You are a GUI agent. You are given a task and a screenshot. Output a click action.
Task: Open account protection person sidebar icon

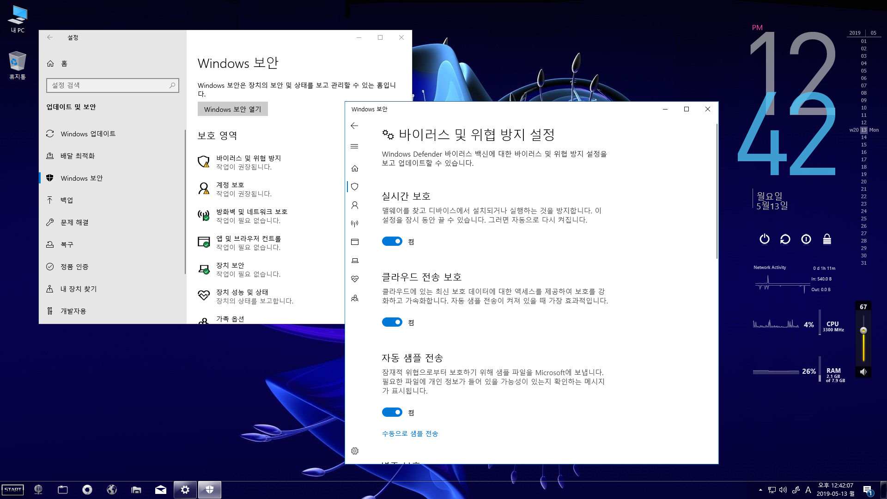coord(355,205)
